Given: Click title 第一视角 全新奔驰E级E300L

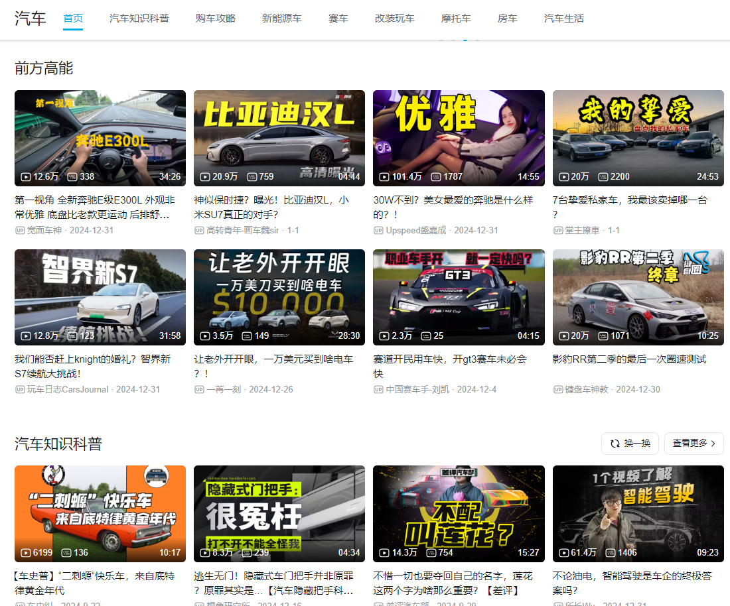Looking at the screenshot, I should pos(95,208).
